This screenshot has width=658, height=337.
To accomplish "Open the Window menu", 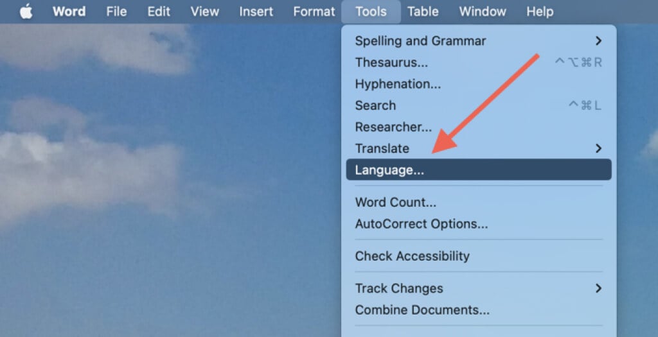I will (483, 12).
